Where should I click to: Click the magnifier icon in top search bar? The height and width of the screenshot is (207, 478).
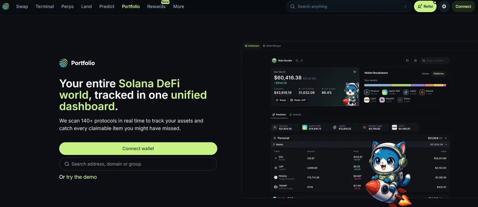293,6
